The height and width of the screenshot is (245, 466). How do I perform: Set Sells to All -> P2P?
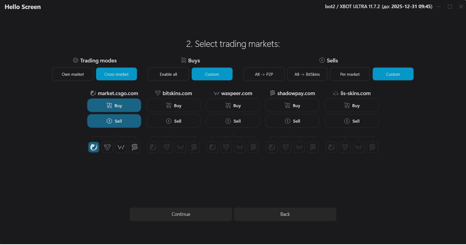click(x=264, y=74)
